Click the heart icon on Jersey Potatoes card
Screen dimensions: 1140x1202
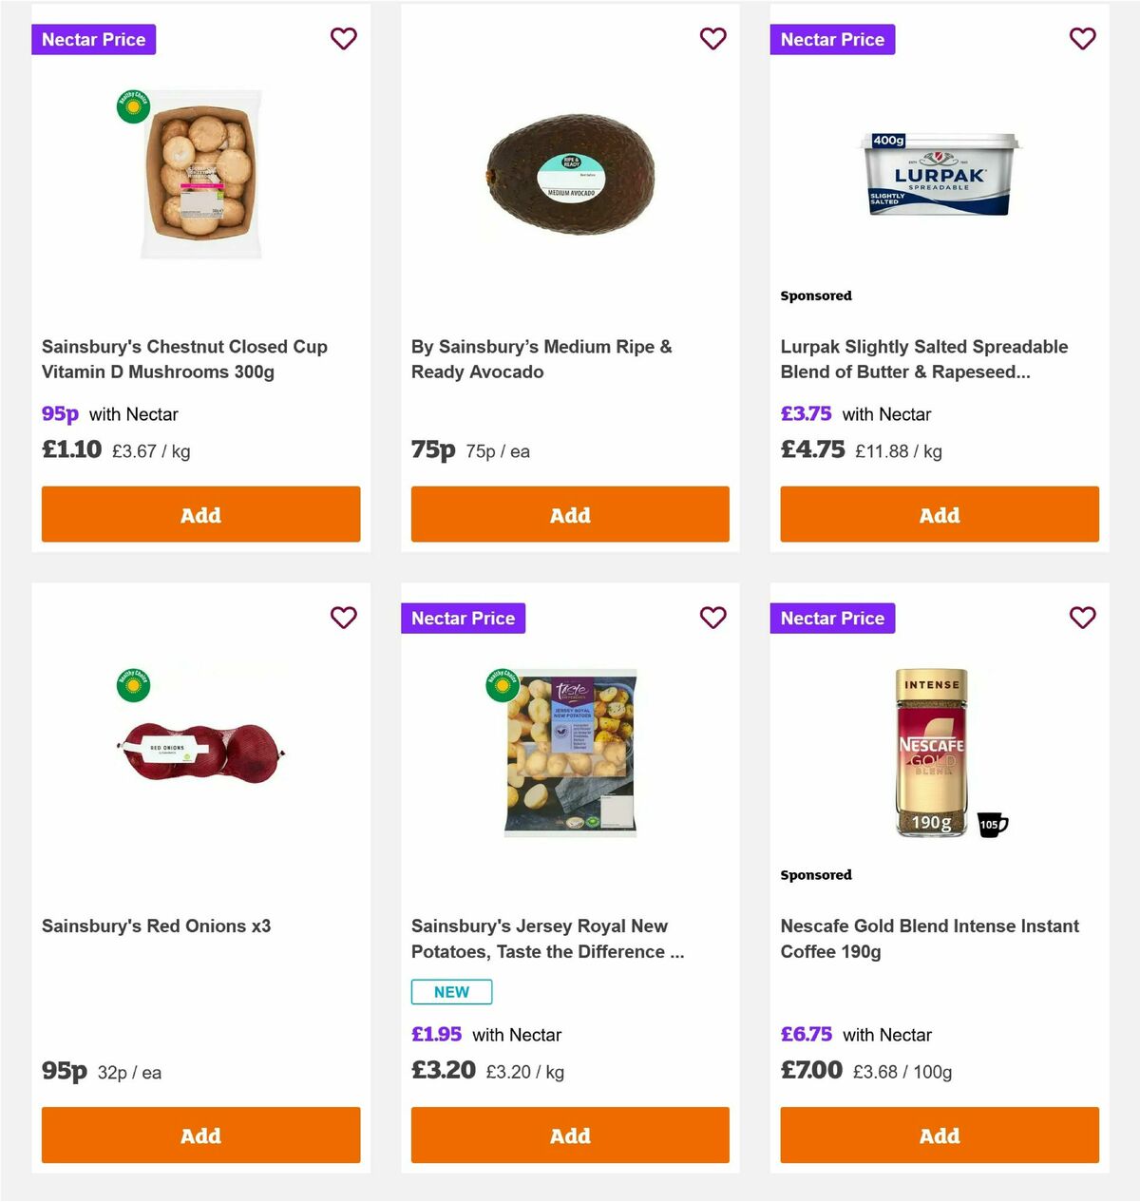712,618
